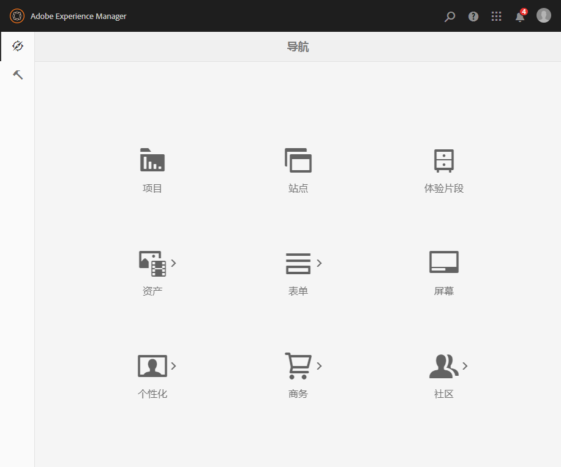Open the search magnifier in header
The width and height of the screenshot is (561, 467).
click(450, 17)
